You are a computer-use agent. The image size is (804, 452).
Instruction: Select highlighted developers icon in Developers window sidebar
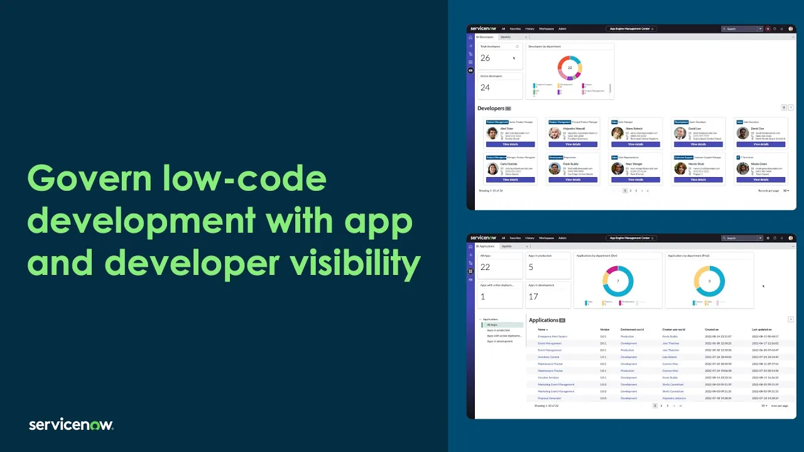tap(470, 70)
